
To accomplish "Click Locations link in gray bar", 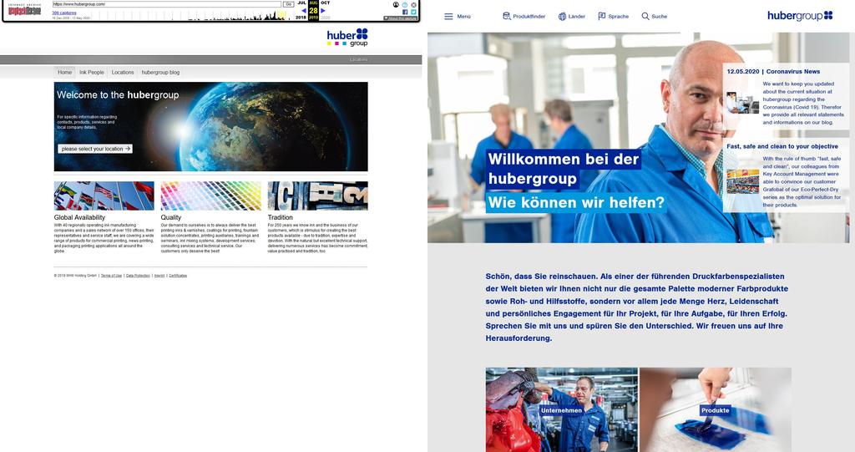I will (x=359, y=59).
